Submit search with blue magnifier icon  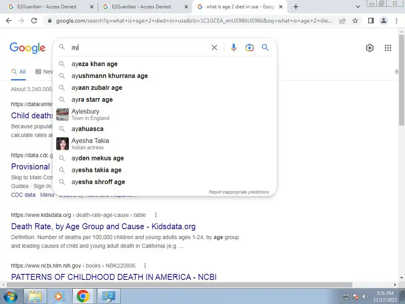pos(265,47)
